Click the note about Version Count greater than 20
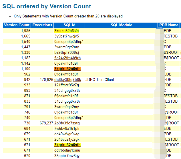This screenshot has height=159, width=181. (68, 16)
